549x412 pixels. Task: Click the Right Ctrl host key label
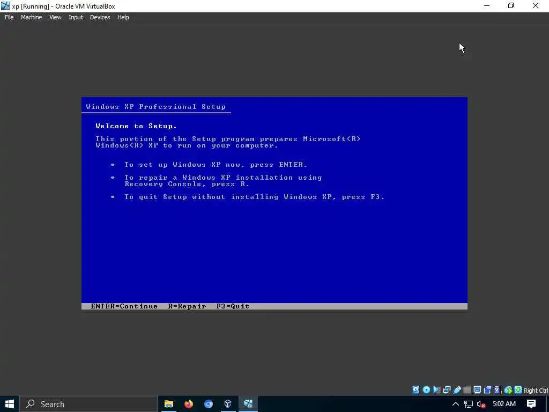pos(536,391)
